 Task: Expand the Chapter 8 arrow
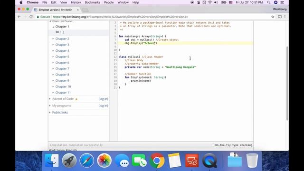point(53,75)
